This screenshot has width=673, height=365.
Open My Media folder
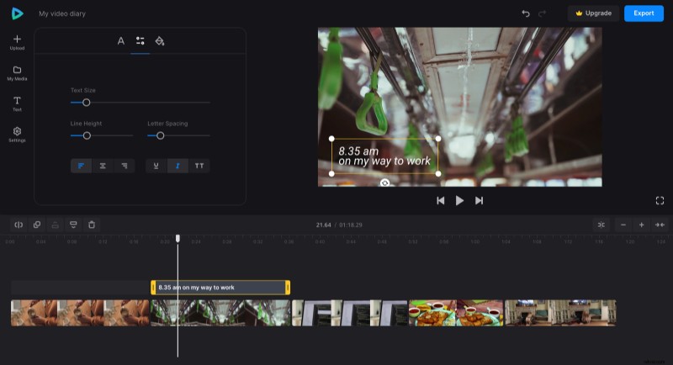(x=17, y=73)
